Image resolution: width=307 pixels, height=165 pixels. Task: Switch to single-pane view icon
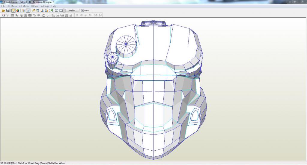click(x=61, y=10)
